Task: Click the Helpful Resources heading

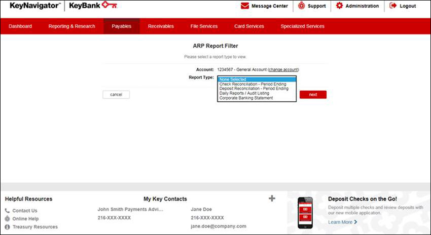Action: pos(28,199)
